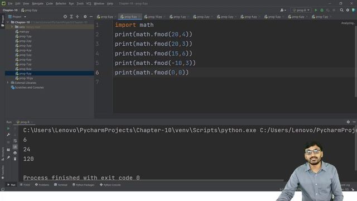Click tool windows quick access icon bottom-left

(3, 189)
